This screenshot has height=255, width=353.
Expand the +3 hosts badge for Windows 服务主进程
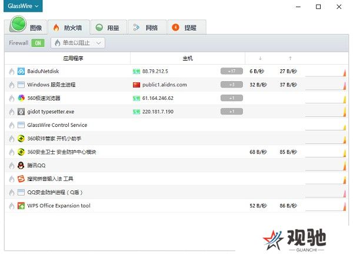pyautogui.click(x=232, y=85)
